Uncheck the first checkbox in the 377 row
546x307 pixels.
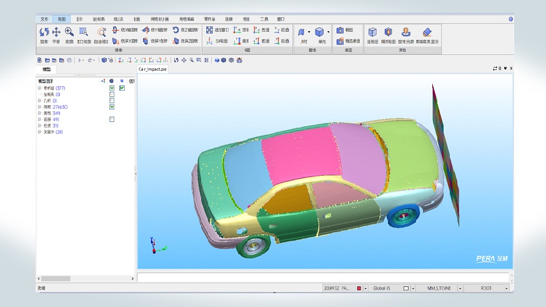[x=112, y=88]
